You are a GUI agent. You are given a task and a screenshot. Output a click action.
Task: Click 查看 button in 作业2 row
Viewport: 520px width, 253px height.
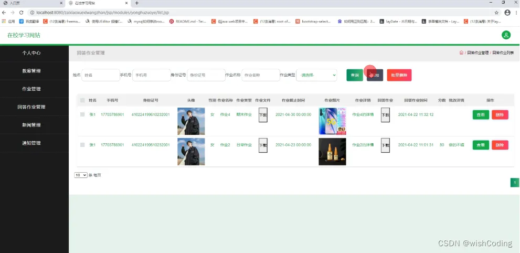[481, 145]
